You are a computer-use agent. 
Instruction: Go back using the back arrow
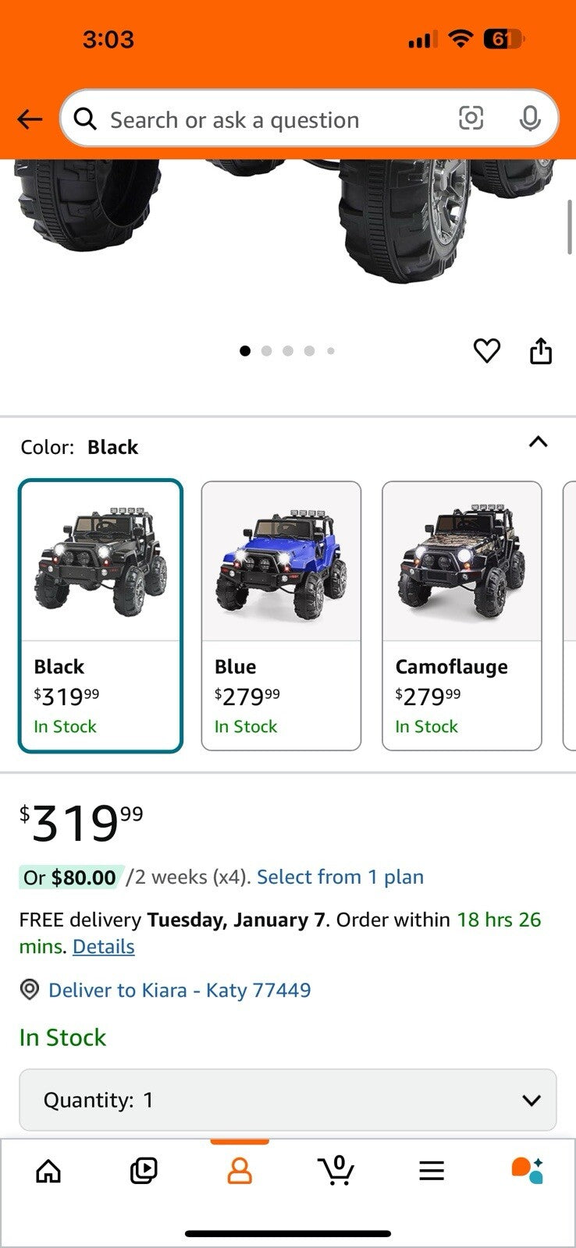pyautogui.click(x=29, y=119)
